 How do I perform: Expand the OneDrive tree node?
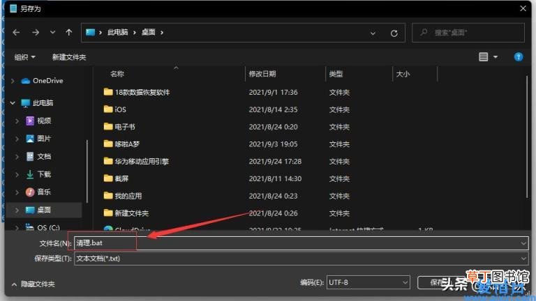pos(13,81)
